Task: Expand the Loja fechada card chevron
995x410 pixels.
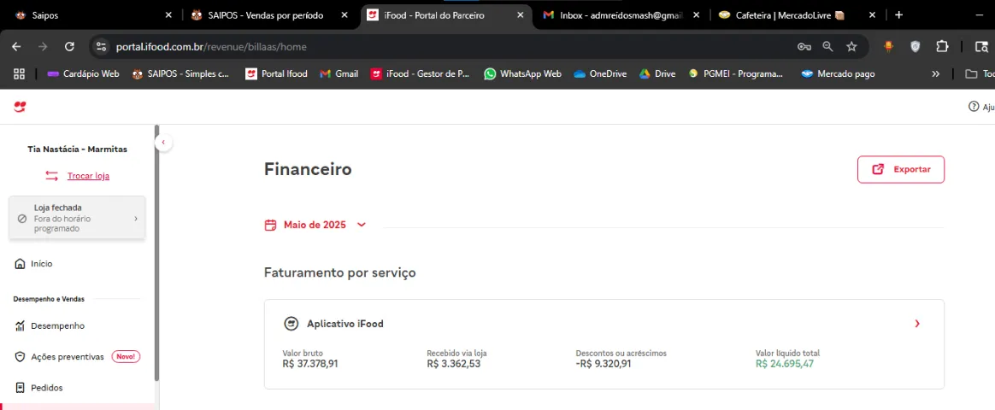Action: coord(136,218)
